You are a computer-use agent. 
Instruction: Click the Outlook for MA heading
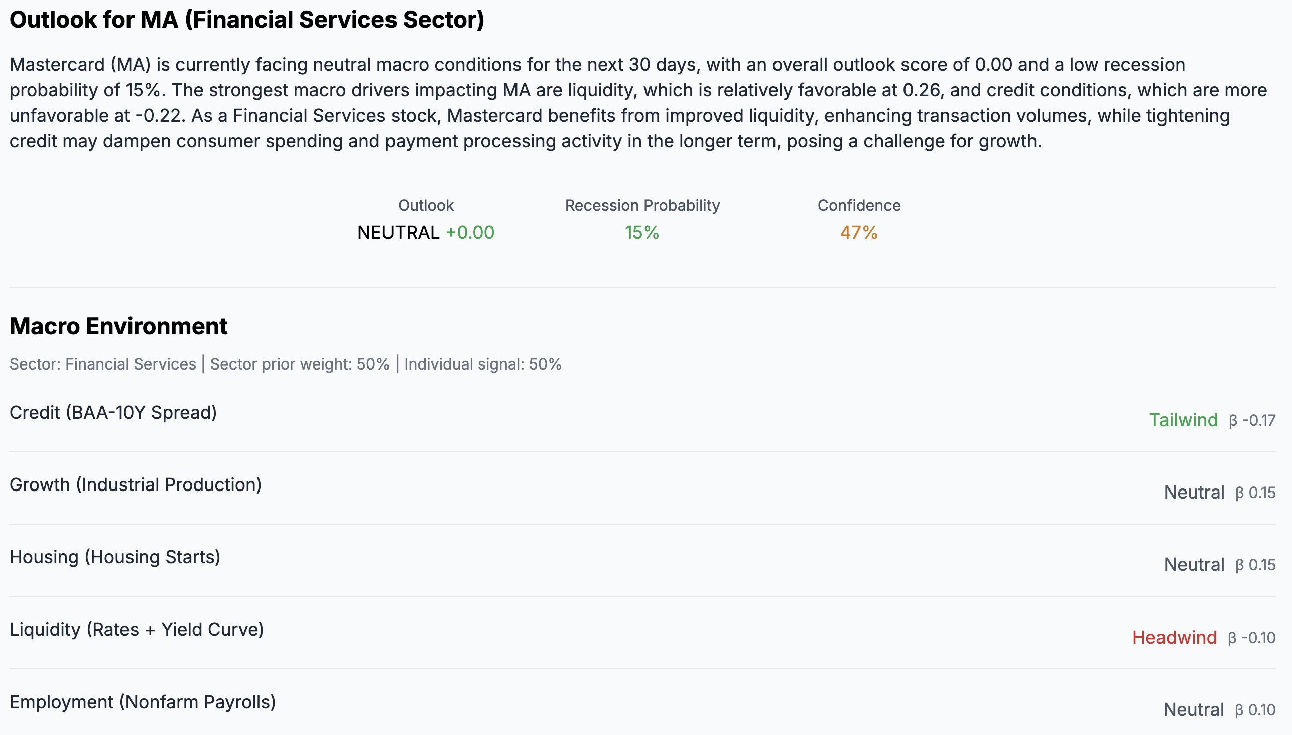[247, 20]
